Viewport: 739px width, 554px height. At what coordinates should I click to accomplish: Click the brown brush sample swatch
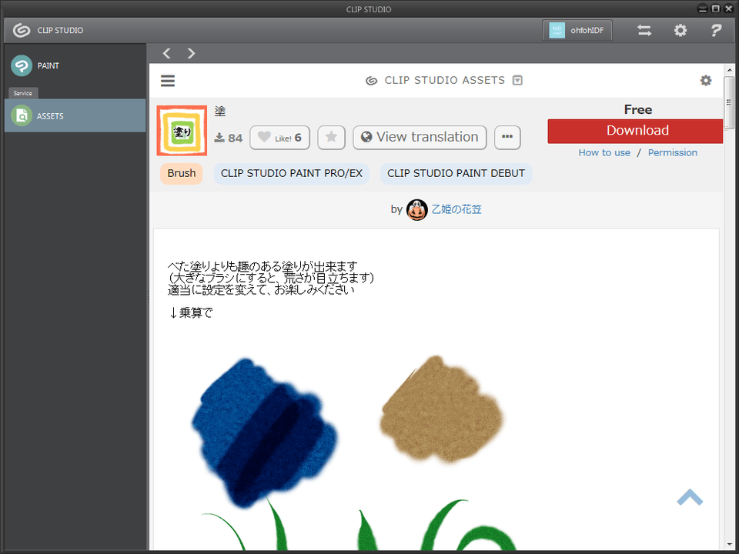[442, 410]
